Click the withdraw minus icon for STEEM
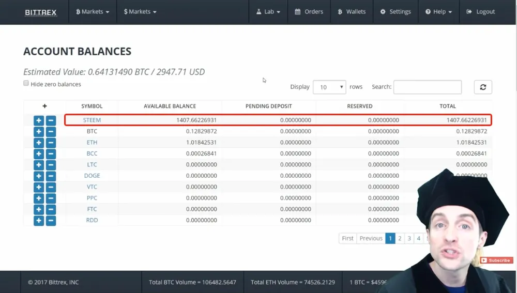 [x=51, y=120]
